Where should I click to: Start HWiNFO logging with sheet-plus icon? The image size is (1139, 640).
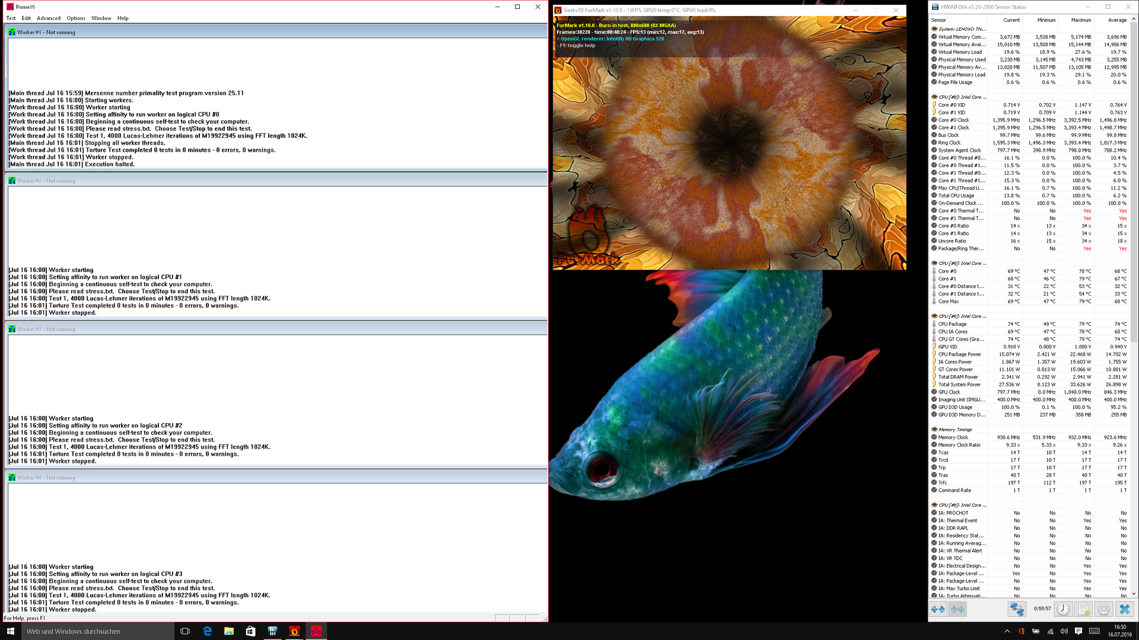click(1084, 609)
